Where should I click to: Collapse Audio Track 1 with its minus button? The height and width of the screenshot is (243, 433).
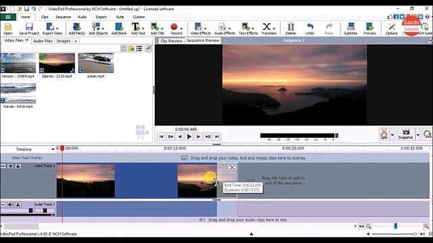click(x=3, y=205)
